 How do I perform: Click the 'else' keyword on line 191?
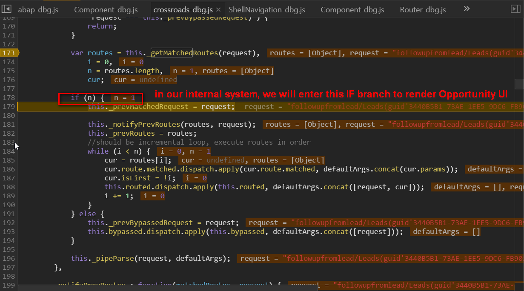click(88, 214)
